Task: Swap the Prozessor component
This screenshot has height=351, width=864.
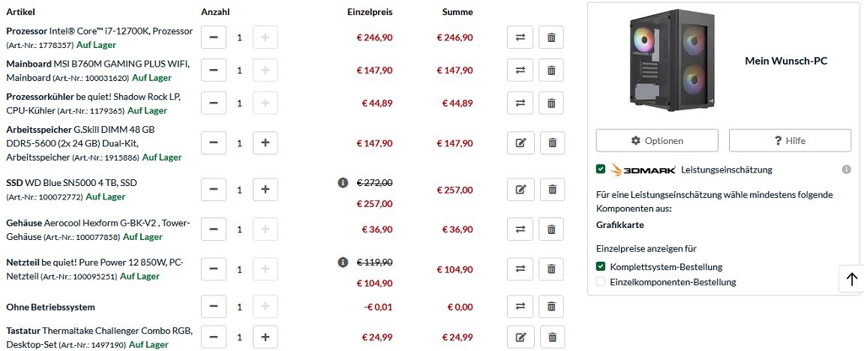Action: pos(520,37)
